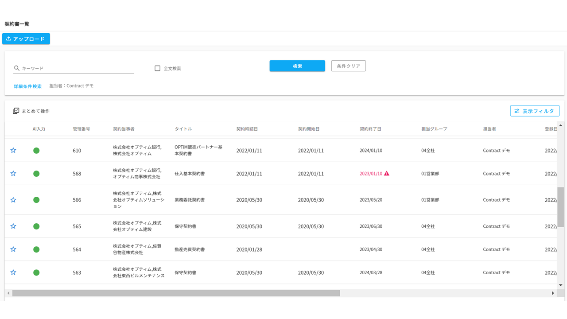567x319 pixels.
Task: Expand 詳細条件検索 advanced search
Action: [27, 86]
